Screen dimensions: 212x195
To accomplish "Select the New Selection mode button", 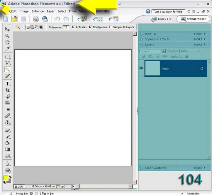I will pyautogui.click(x=28, y=27).
